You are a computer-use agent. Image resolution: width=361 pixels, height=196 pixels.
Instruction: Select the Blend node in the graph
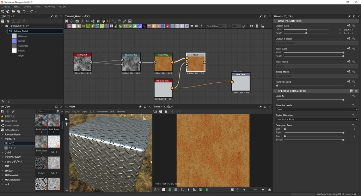point(196,64)
